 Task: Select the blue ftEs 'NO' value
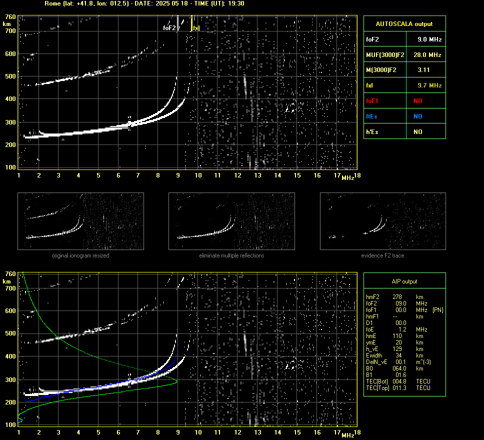pos(418,116)
